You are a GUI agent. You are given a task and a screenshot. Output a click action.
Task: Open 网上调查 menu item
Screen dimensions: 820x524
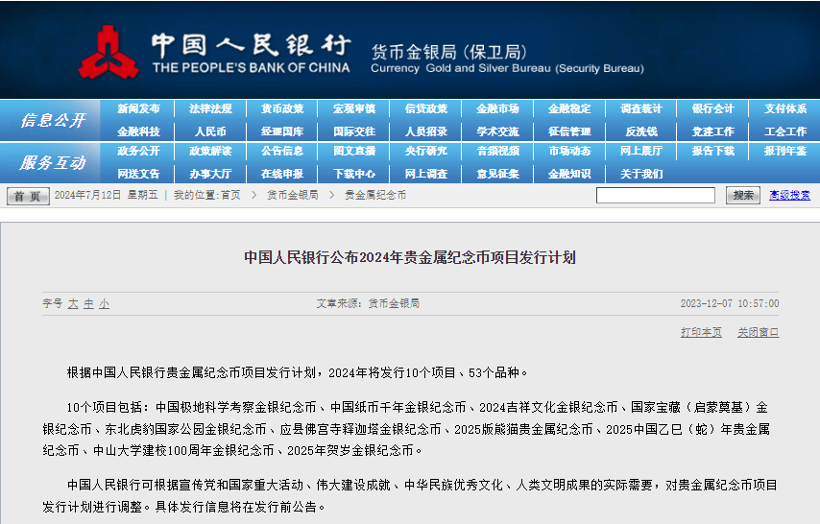point(426,174)
